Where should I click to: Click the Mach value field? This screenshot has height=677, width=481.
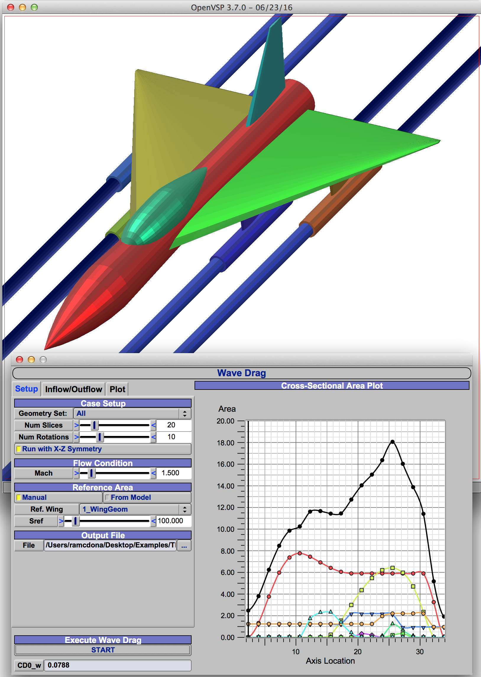[x=174, y=473]
